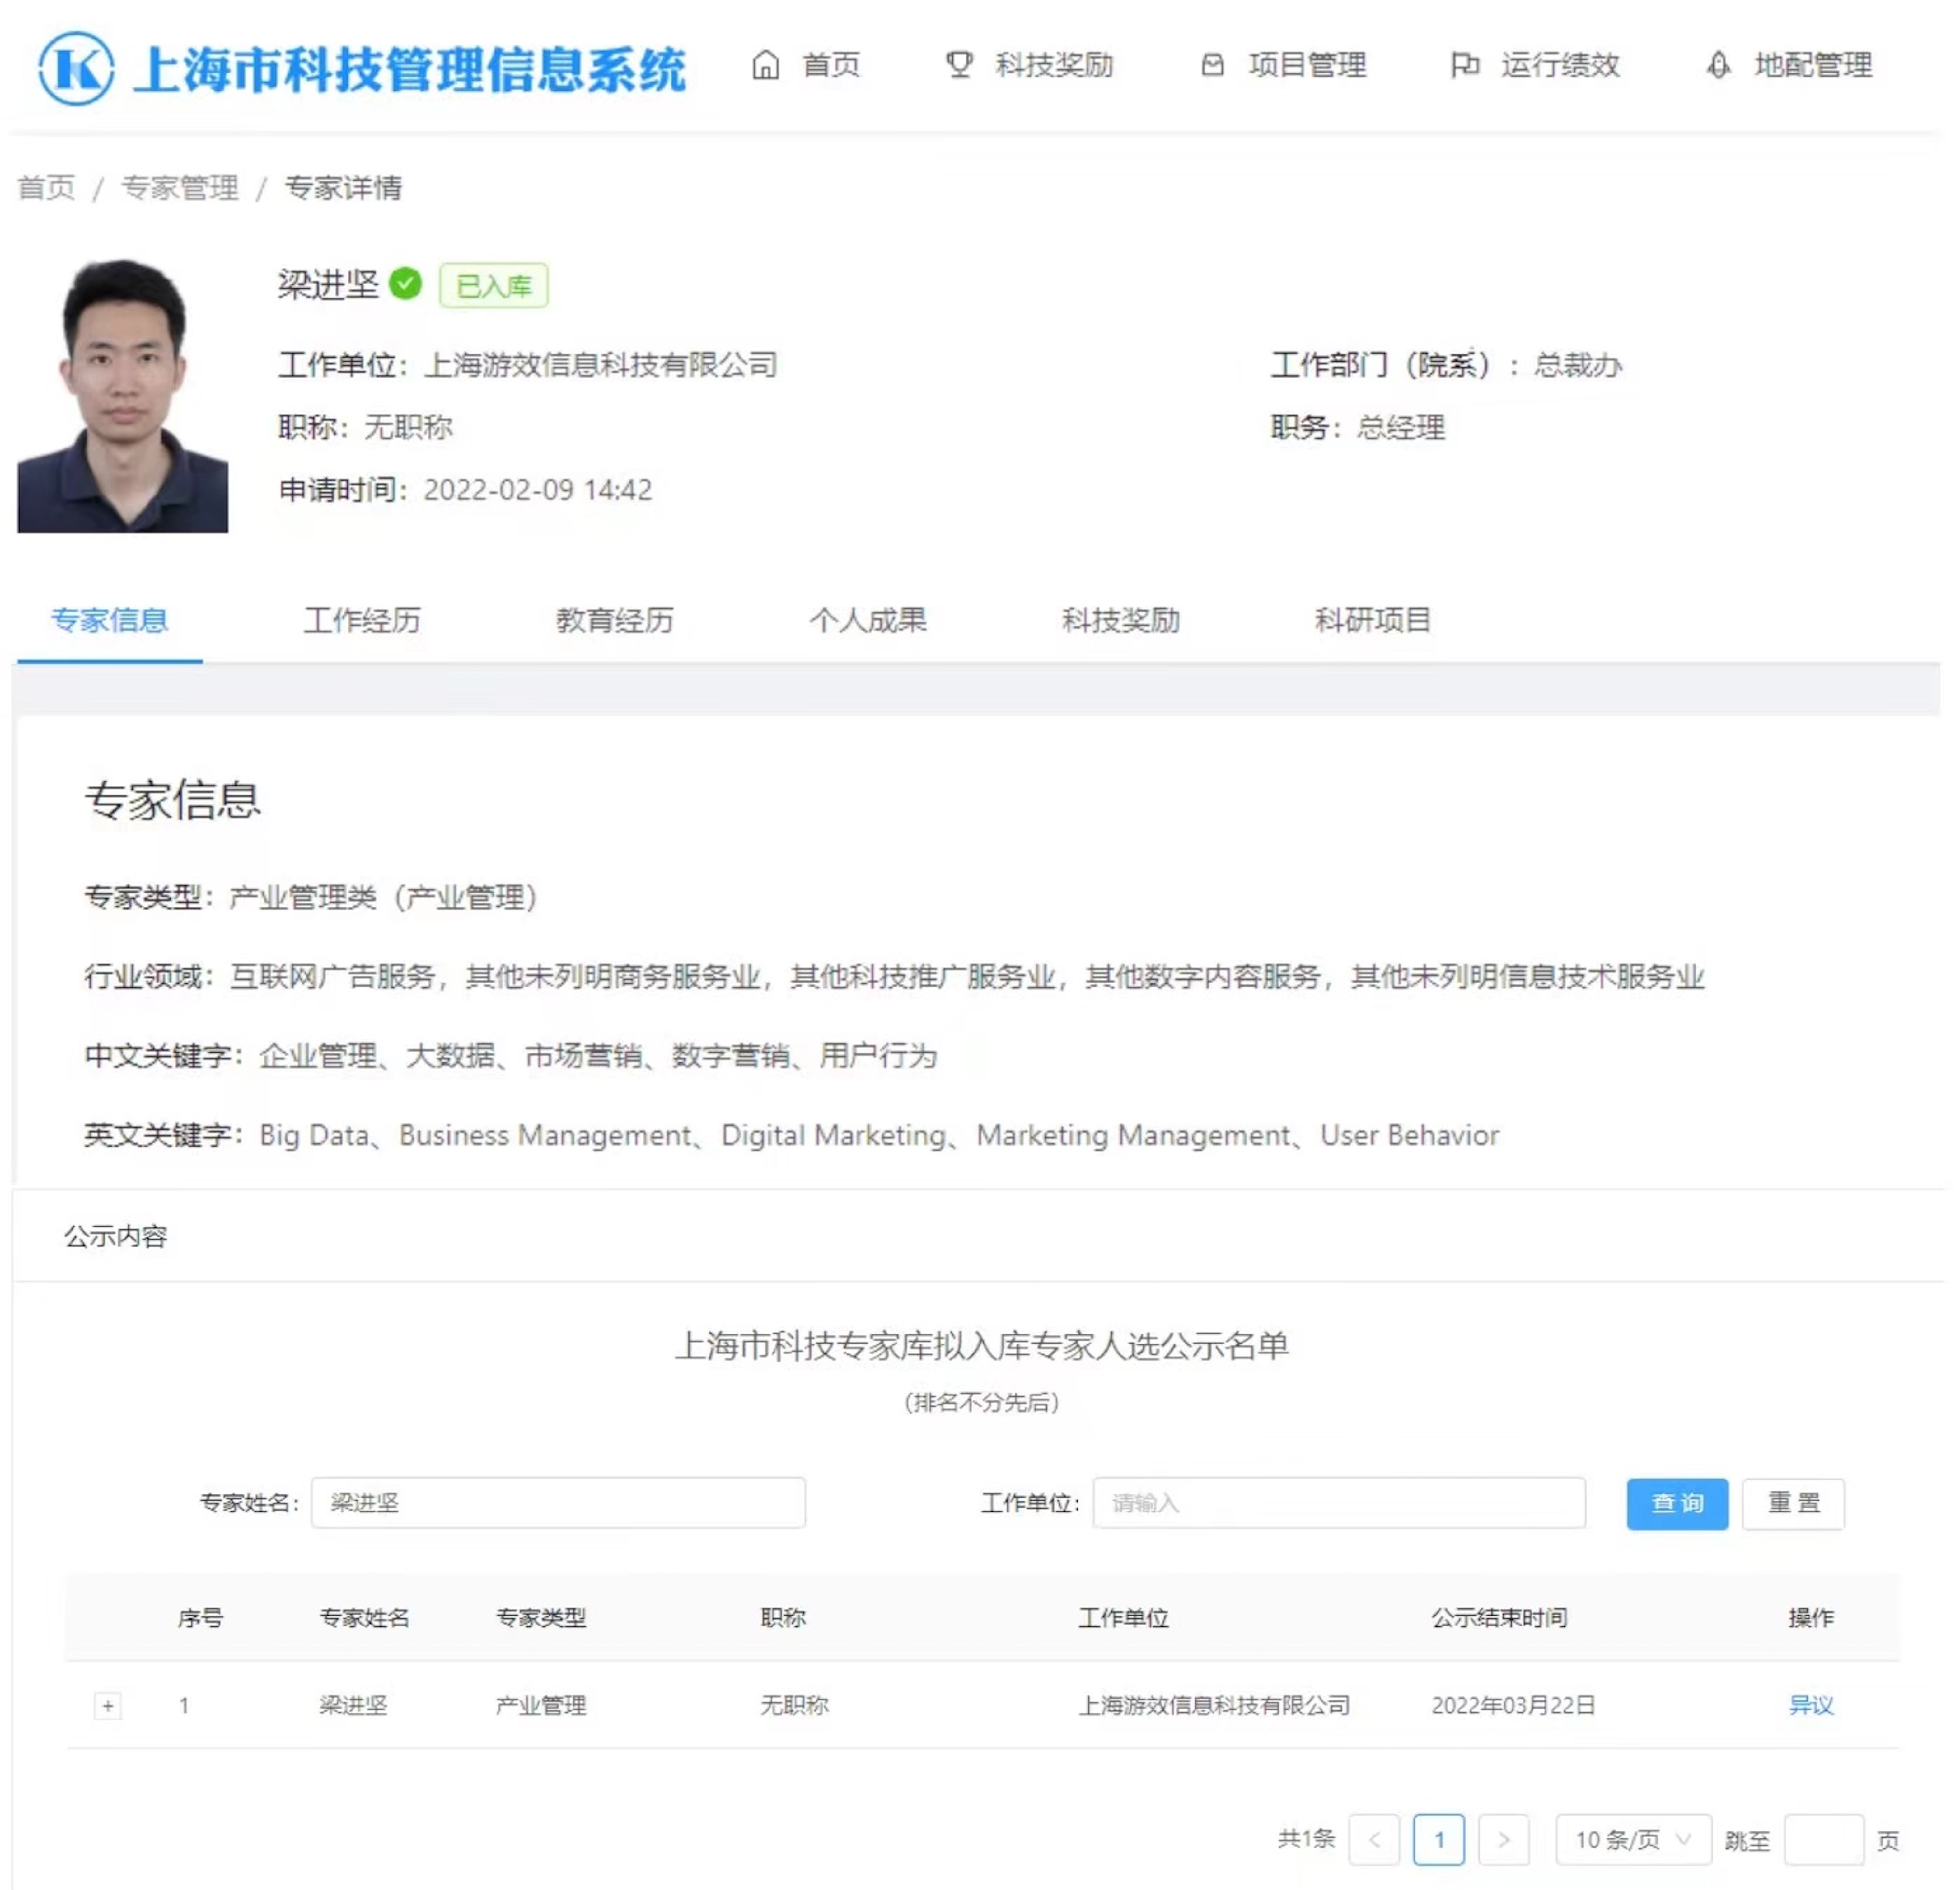Focus the 工作单位 search input
Viewport: 1960px width, 1890px height.
pos(1339,1503)
